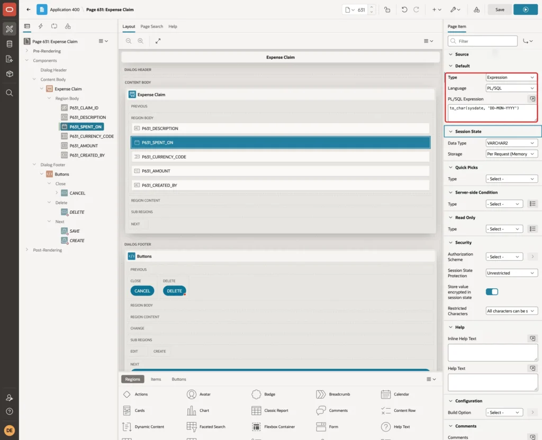Screen dimensions: 542x440
Task: Select P631_AMOUNT in the page tree
Action: [84, 146]
